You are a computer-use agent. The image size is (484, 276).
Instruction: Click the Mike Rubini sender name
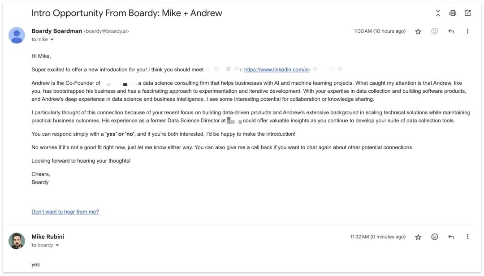coord(48,237)
